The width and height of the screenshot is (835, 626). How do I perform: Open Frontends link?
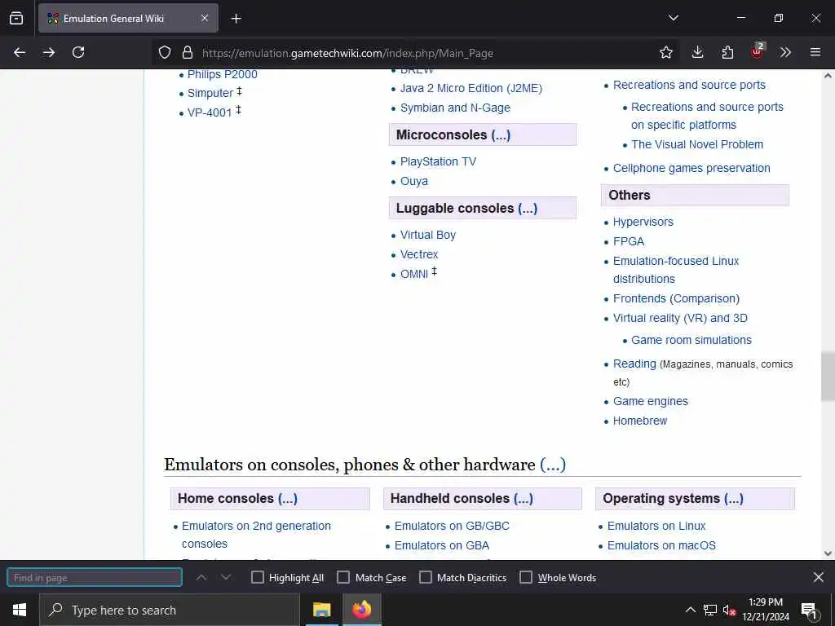pos(639,298)
